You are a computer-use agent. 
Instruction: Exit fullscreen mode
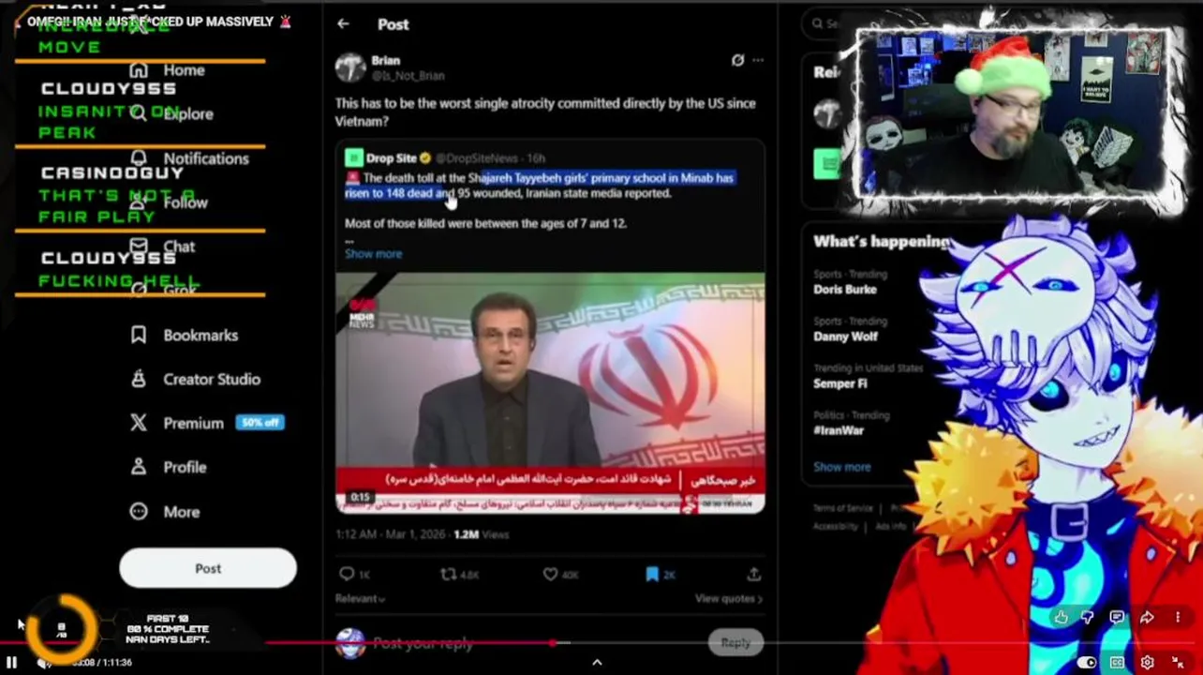click(1178, 663)
